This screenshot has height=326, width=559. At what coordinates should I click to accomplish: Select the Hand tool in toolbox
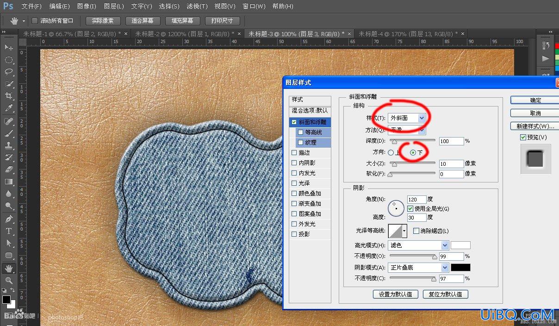[x=9, y=268]
